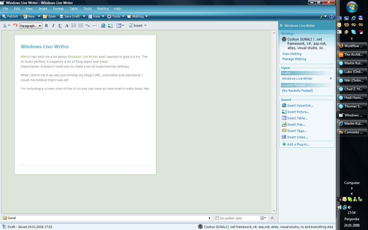
Task: Insert a bulleted list
Action: click(x=80, y=26)
